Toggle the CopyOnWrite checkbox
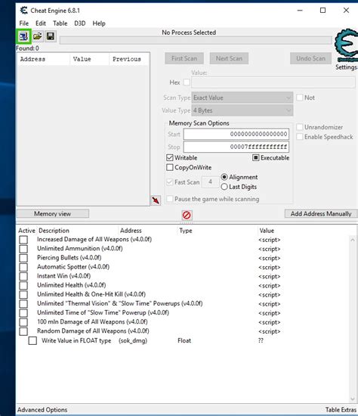358x416 pixels. point(170,168)
